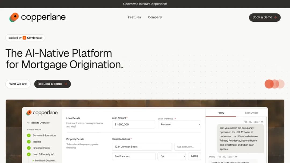Click the green checkmark beside Loan & Property Inf...
Screen dimensions: 290x163
(x=29, y=154)
